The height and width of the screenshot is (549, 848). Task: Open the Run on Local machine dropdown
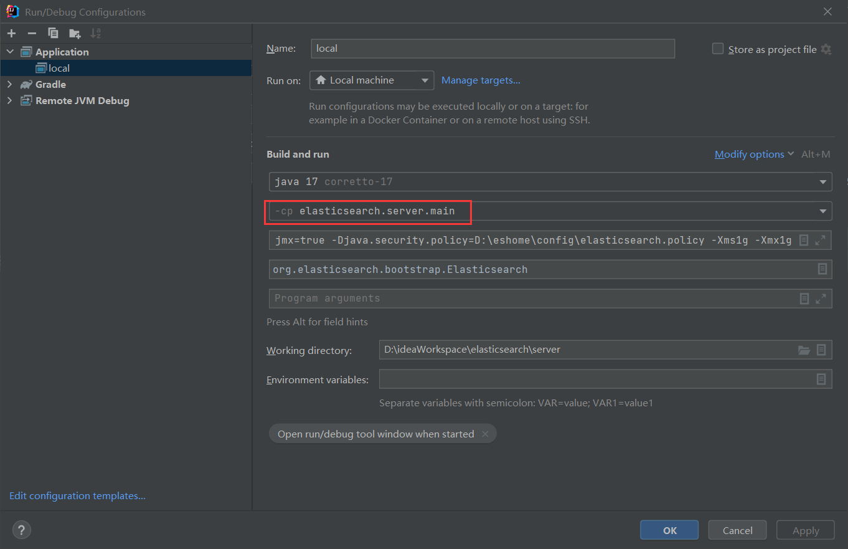372,80
